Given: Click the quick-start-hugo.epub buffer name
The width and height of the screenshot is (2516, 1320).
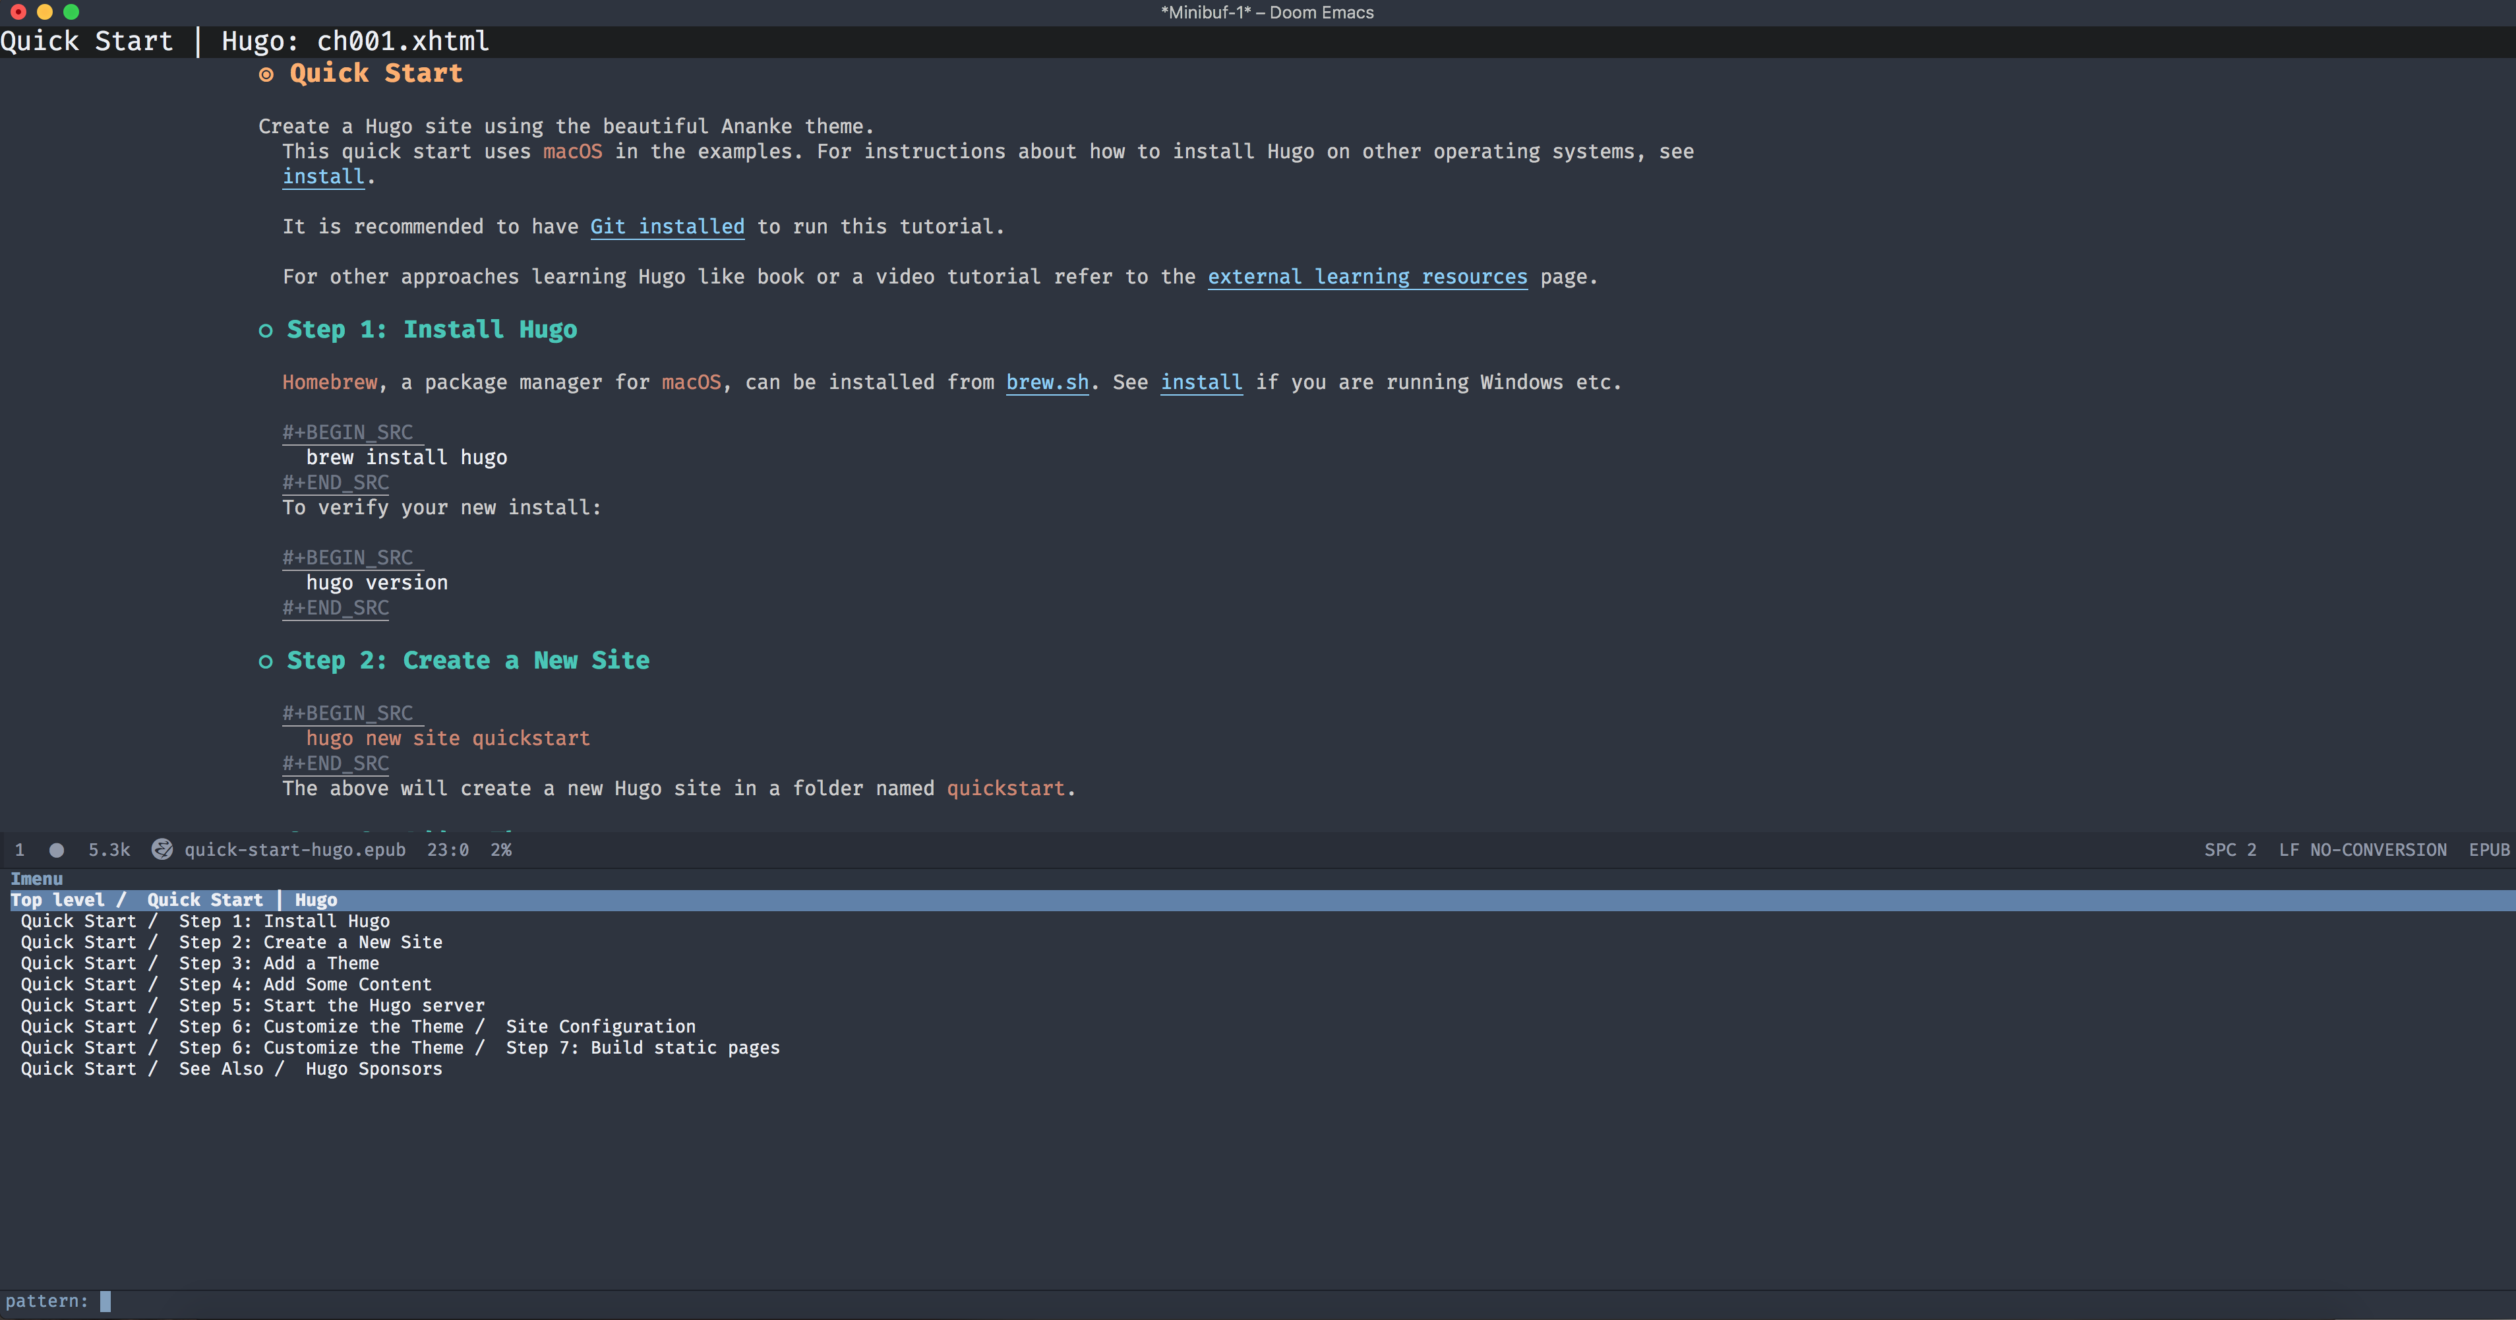Looking at the screenshot, I should (x=295, y=850).
